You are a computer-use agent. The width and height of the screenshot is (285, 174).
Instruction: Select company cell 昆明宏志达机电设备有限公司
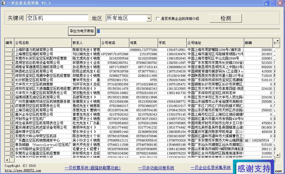tap(43, 63)
